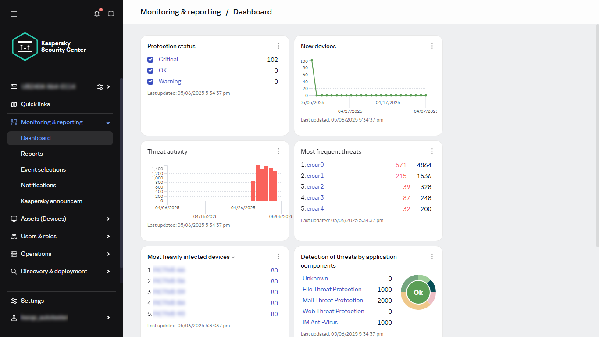The image size is (599, 337).
Task: Uncheck the Critical status checkbox
Action: tap(150, 59)
